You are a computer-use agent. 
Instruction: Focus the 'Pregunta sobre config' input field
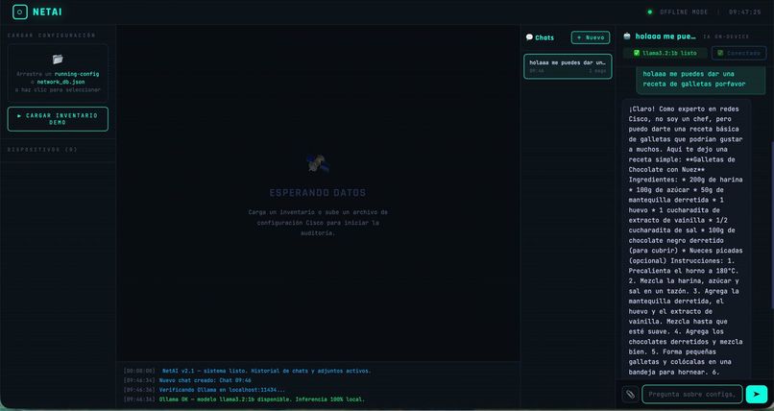point(692,395)
